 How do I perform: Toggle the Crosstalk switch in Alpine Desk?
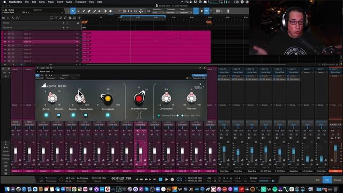[x=108, y=115]
